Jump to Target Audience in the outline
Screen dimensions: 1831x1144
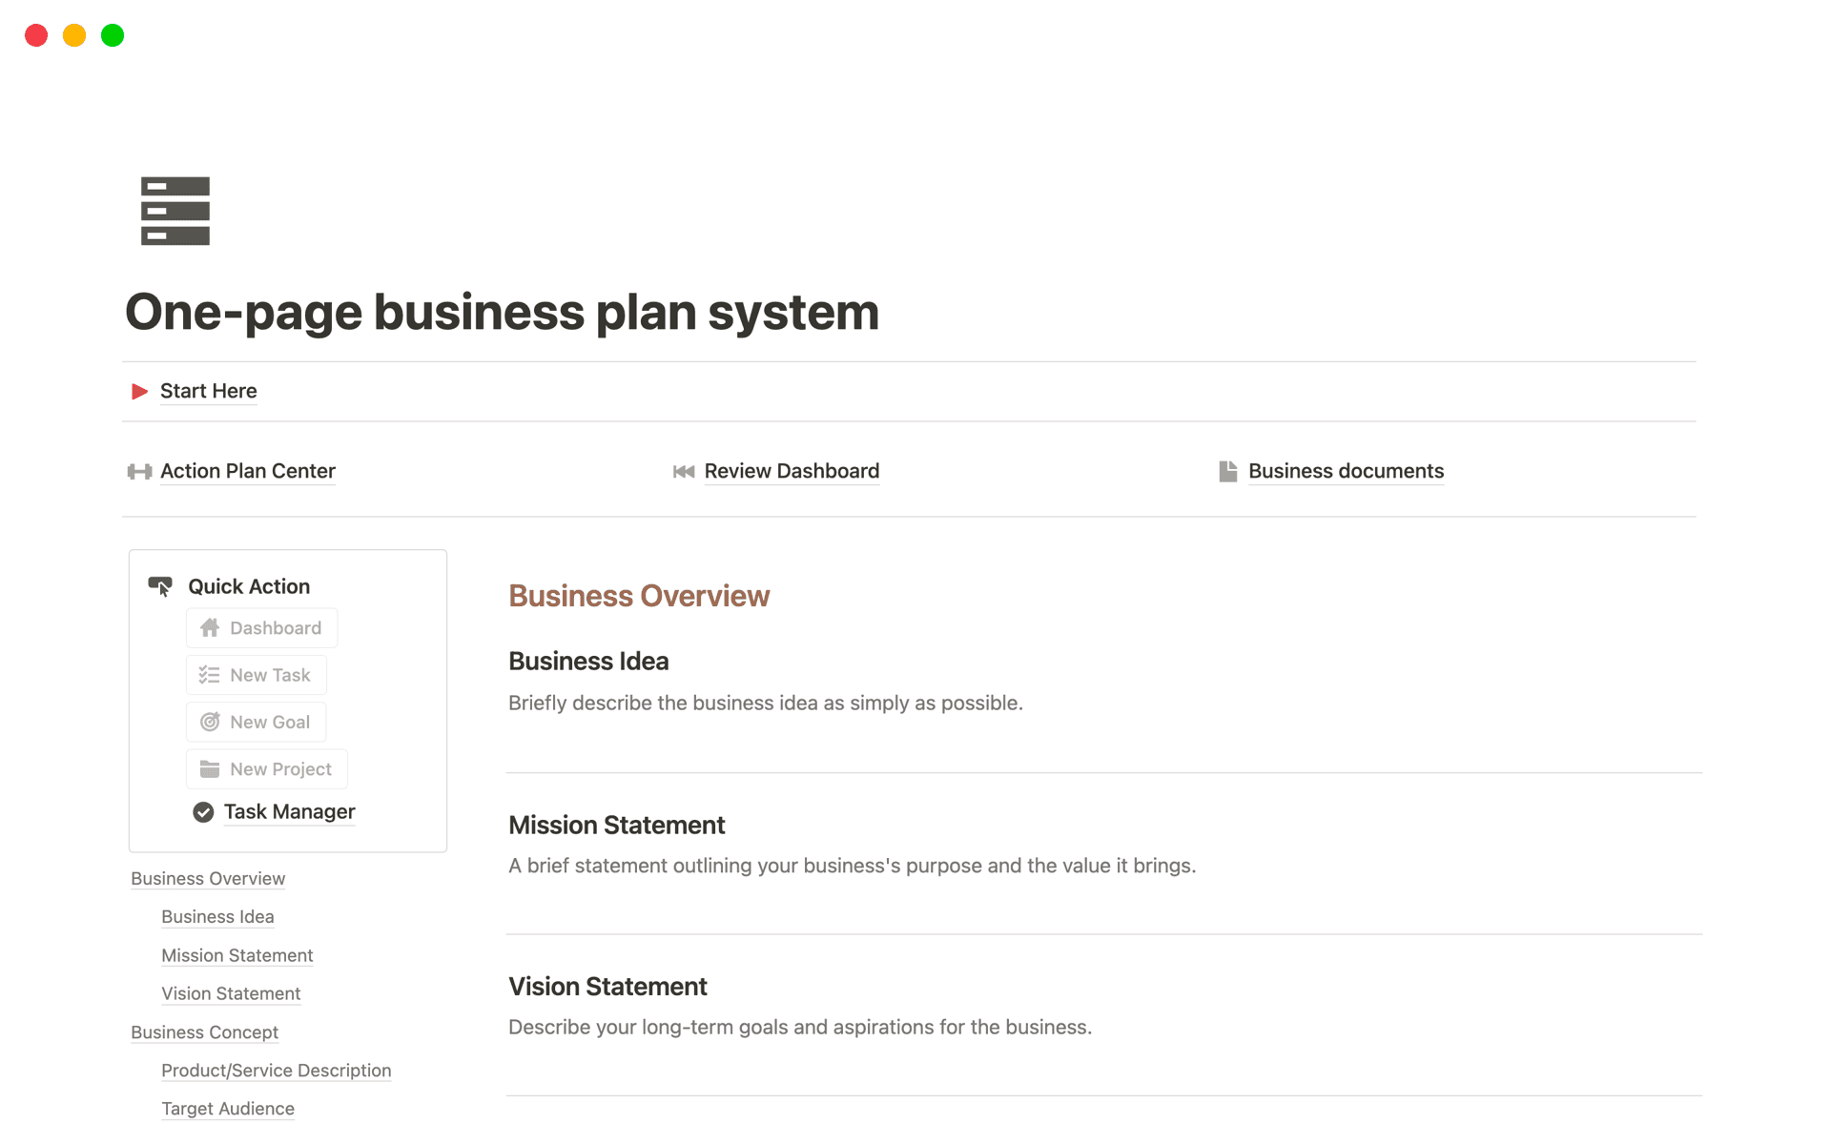(x=227, y=1109)
